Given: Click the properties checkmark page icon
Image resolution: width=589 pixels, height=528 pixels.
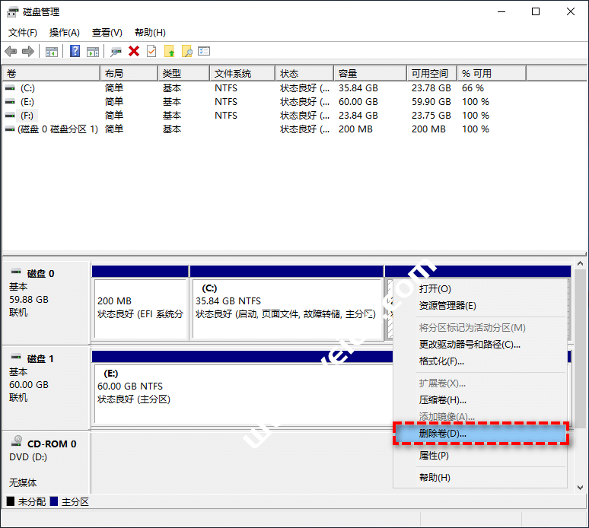Looking at the screenshot, I should coord(151,51).
